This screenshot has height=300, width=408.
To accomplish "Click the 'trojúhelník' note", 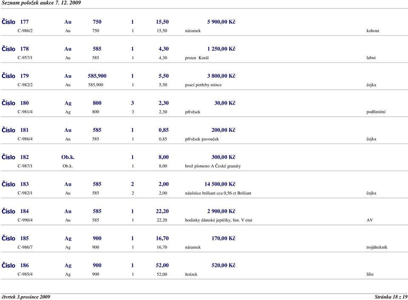I will coord(377,247).
